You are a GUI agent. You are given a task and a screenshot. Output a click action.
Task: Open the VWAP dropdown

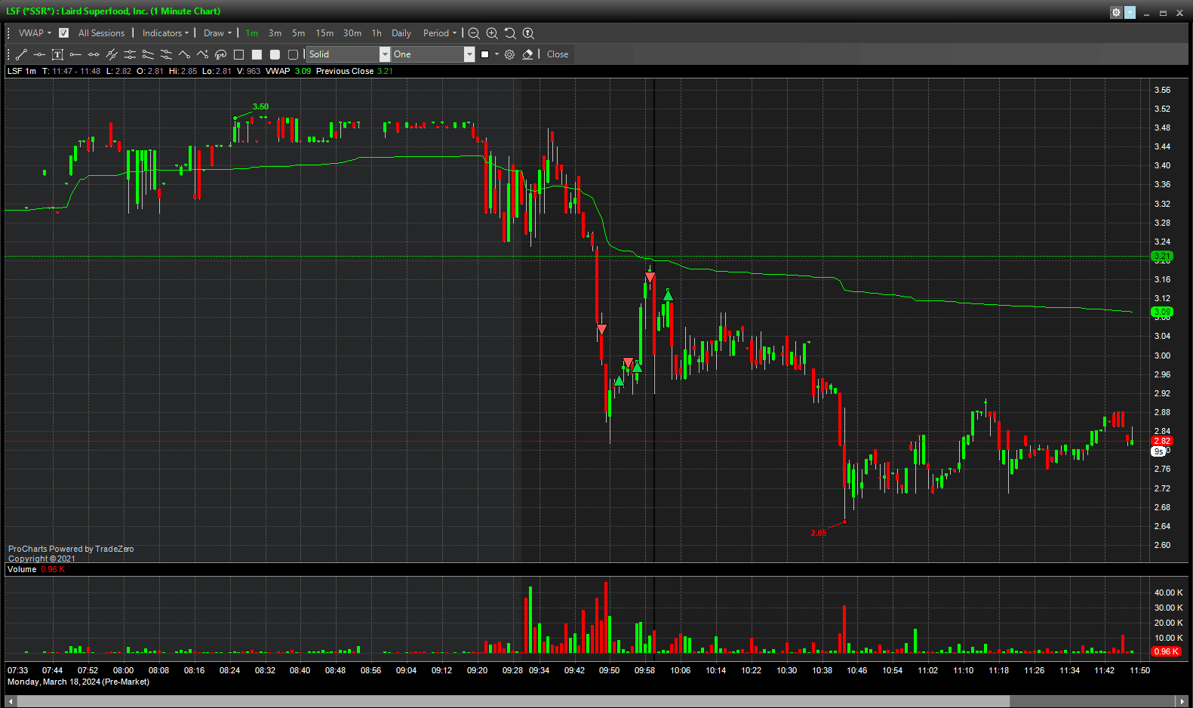pyautogui.click(x=35, y=33)
